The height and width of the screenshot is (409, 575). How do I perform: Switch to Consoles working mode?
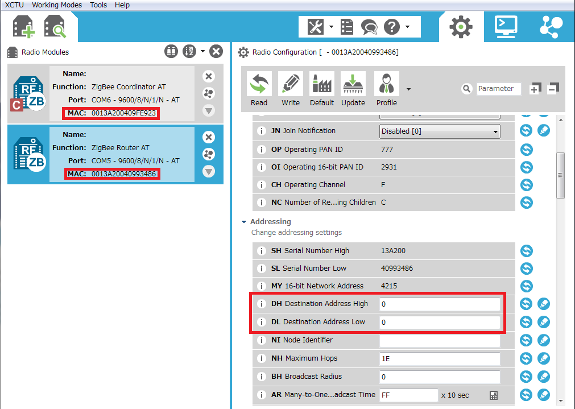(506, 27)
